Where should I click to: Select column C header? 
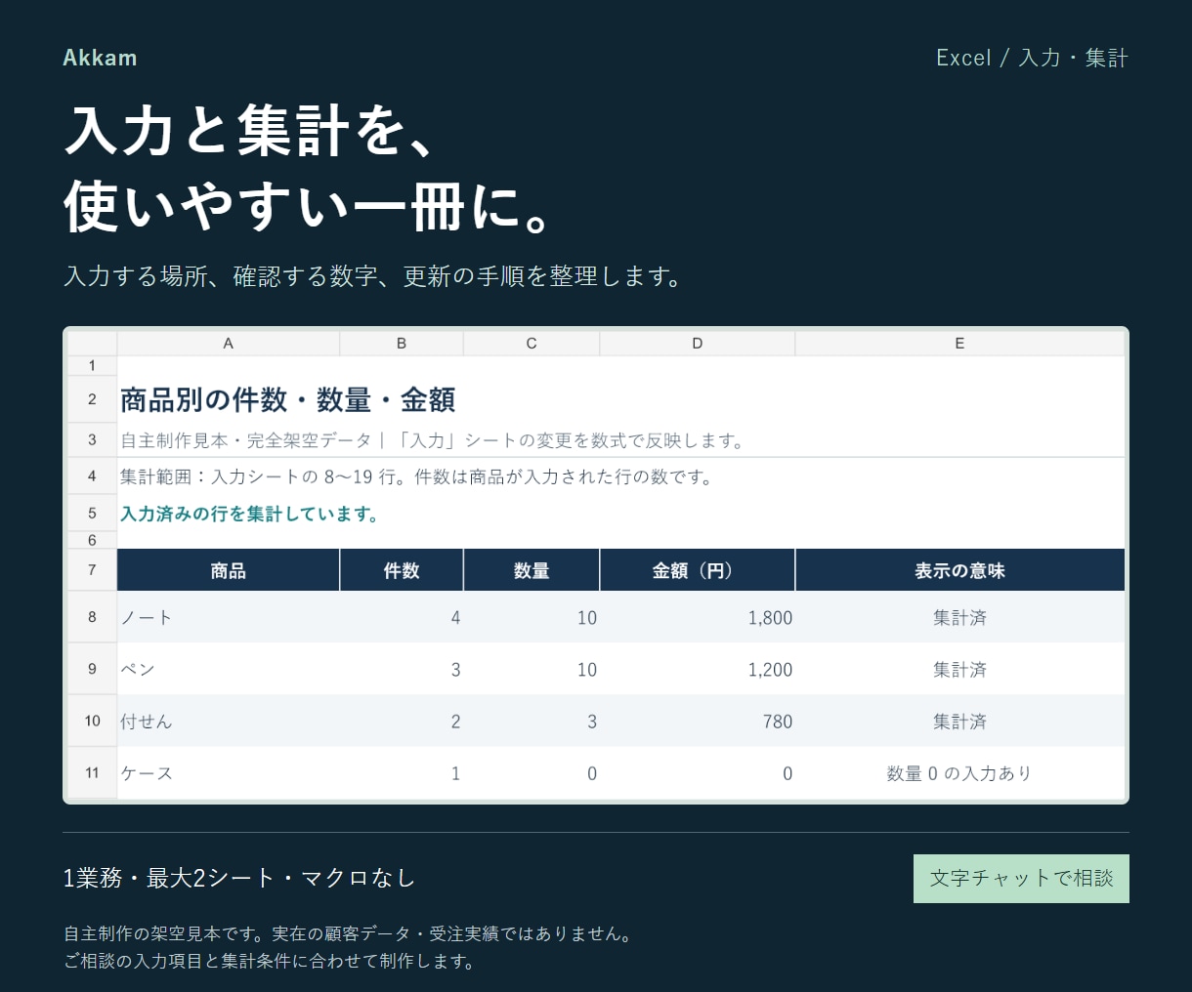532,344
